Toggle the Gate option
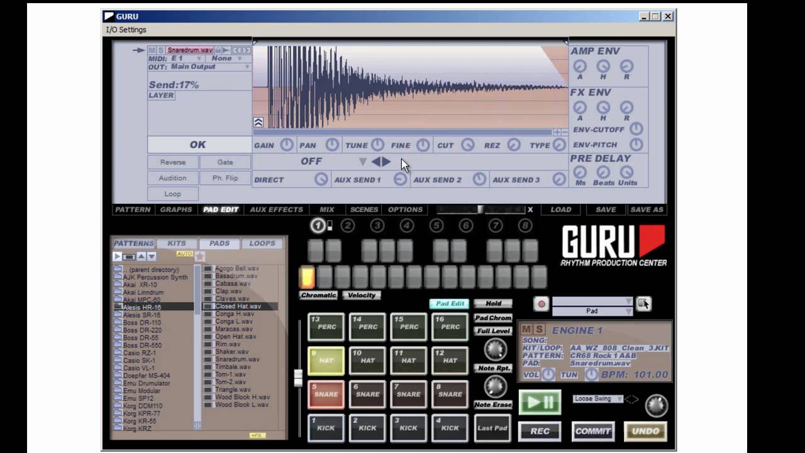This screenshot has height=453, width=805. (x=225, y=162)
